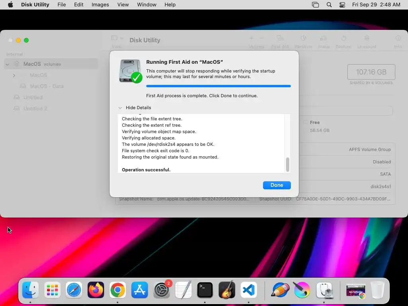The height and width of the screenshot is (306, 408).
Task: Open Visual Studio Code from the Dock
Action: click(x=249, y=290)
